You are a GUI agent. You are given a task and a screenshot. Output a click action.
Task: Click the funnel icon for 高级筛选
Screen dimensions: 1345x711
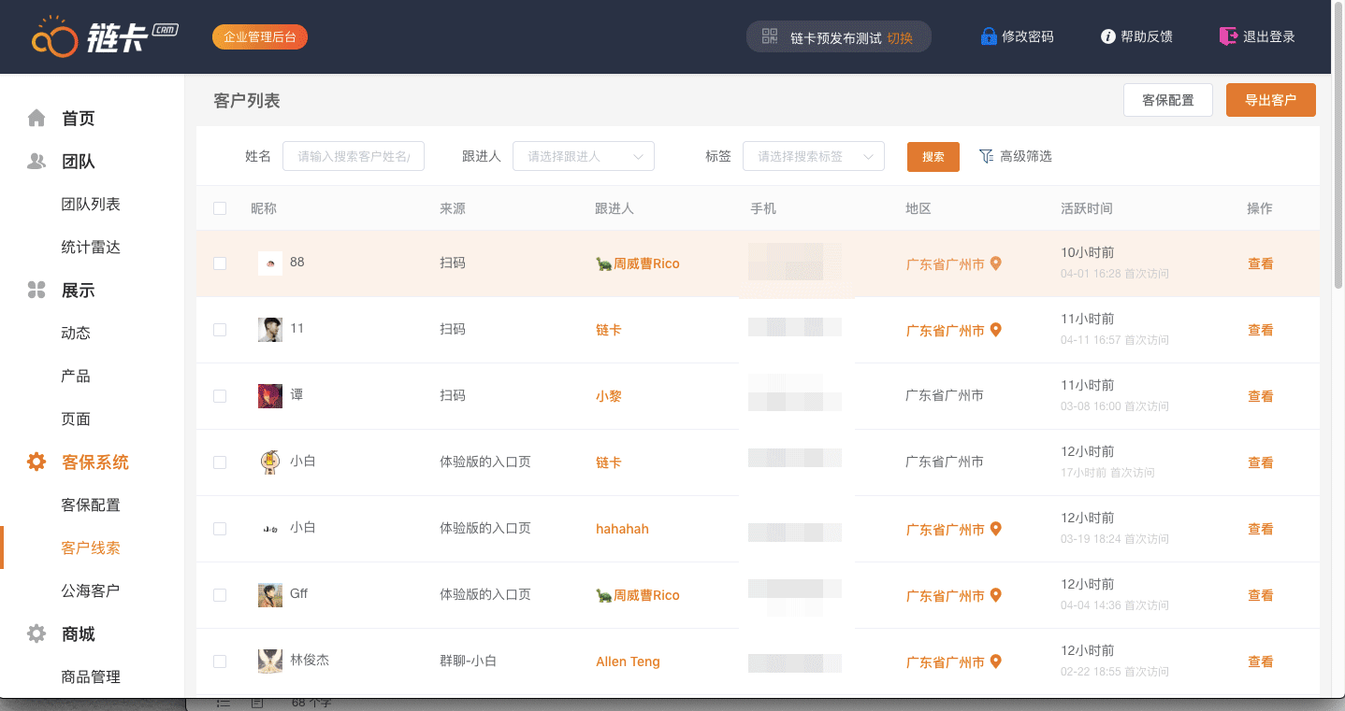click(x=986, y=156)
